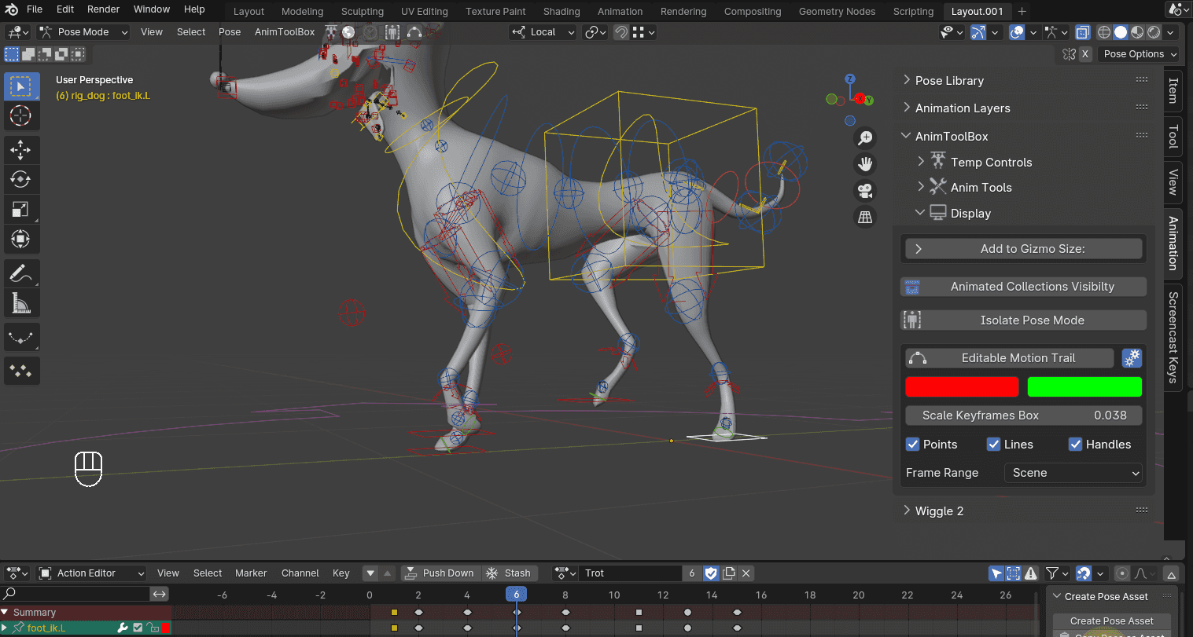
Task: Enable snapping magnet in Action Editor
Action: coord(1084,573)
